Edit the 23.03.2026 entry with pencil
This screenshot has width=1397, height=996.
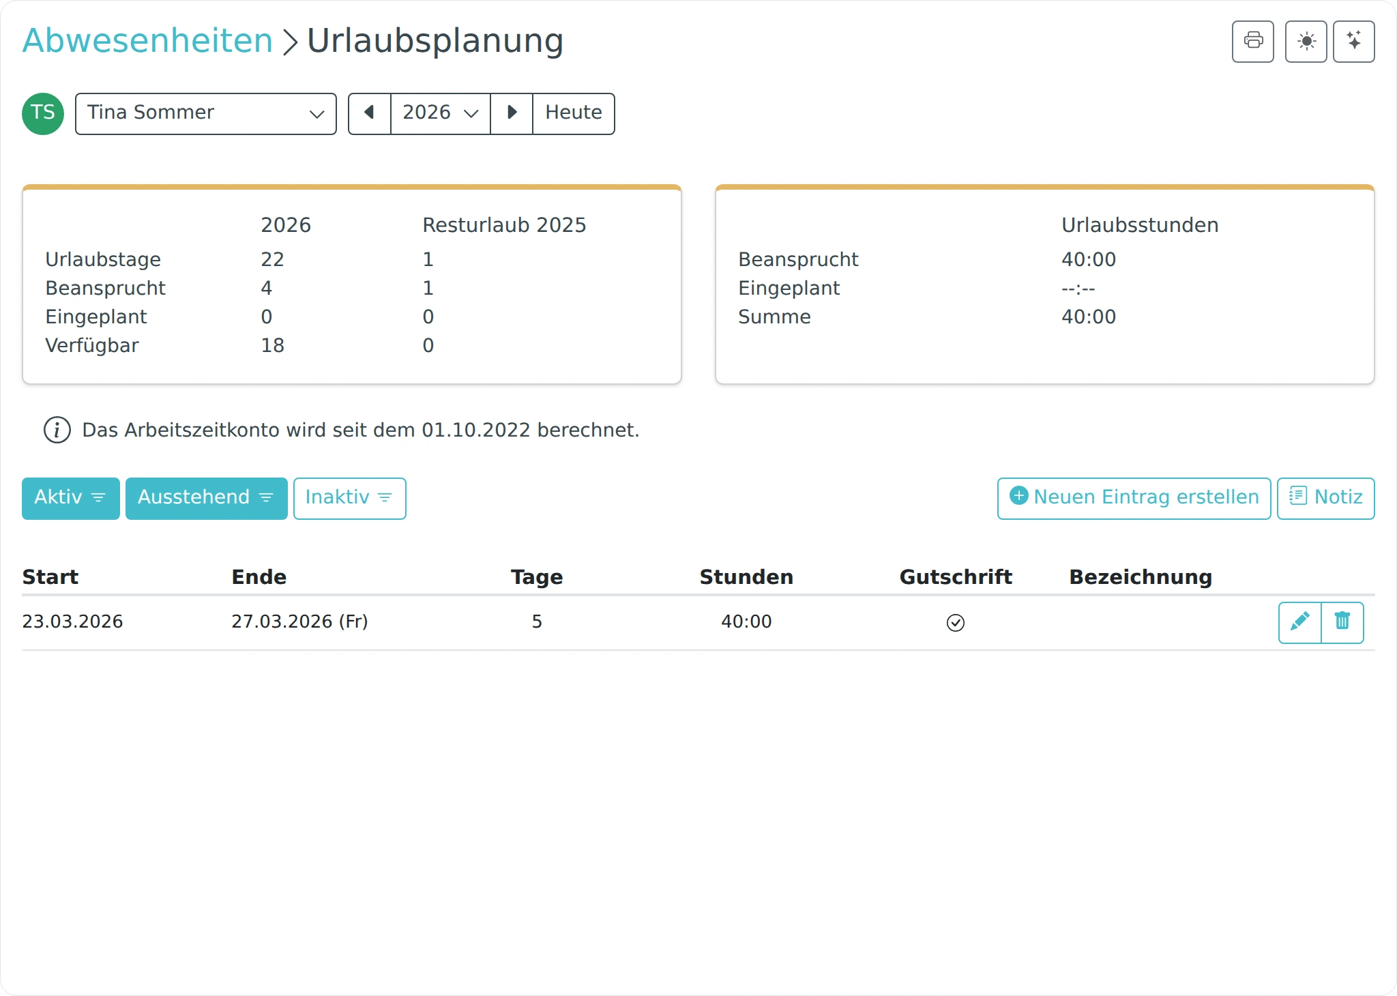(x=1300, y=622)
